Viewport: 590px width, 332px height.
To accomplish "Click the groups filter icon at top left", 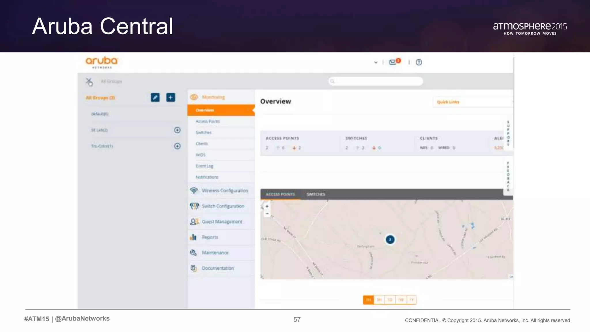I will pos(89,82).
